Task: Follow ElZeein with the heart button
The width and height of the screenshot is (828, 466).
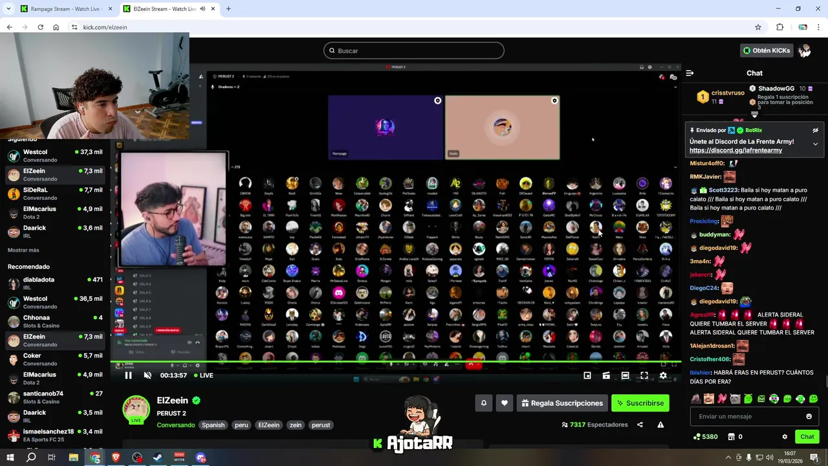Action: tap(505, 403)
